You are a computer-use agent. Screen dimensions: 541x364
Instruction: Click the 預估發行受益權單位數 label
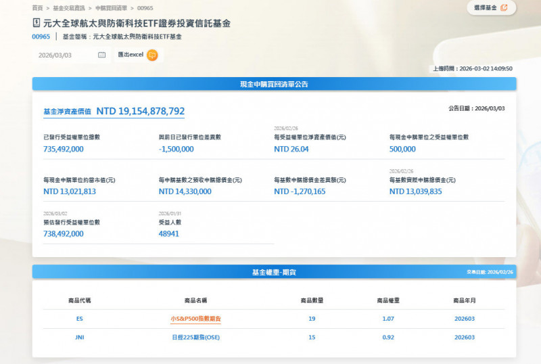(72, 223)
